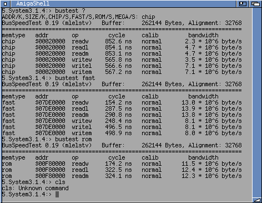Viewport: 262px width, 203px height.
Task: Click the rom readw cycle value 174.2 ns
Action: [x=118, y=164]
